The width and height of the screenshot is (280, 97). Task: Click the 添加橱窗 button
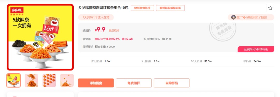click(x=96, y=83)
